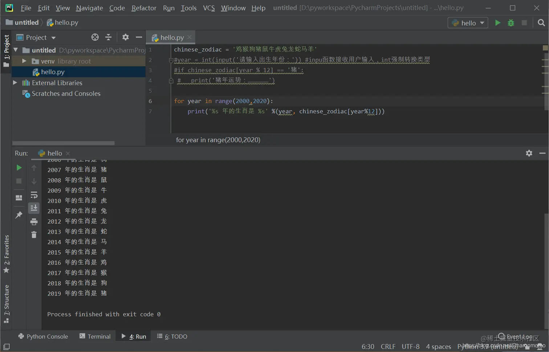This screenshot has height=352, width=549.
Task: Open the Terminal tool window
Action: point(95,336)
